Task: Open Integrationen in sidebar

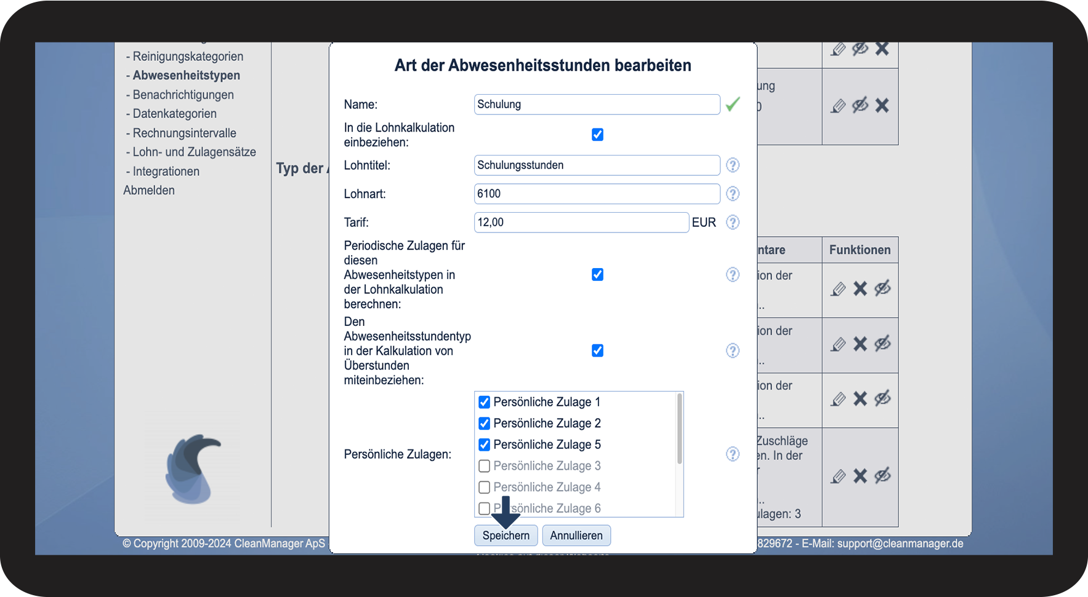Action: coord(166,172)
